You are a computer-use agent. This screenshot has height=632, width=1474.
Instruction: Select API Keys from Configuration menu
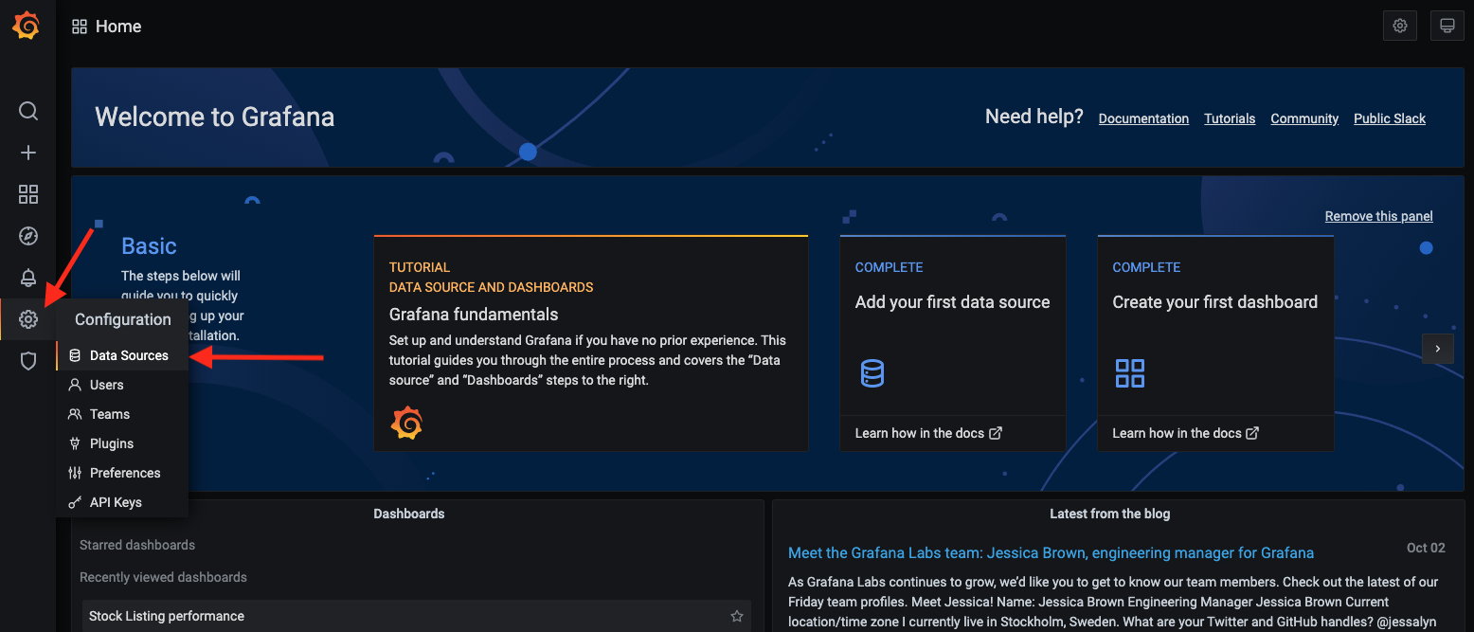pyautogui.click(x=122, y=502)
